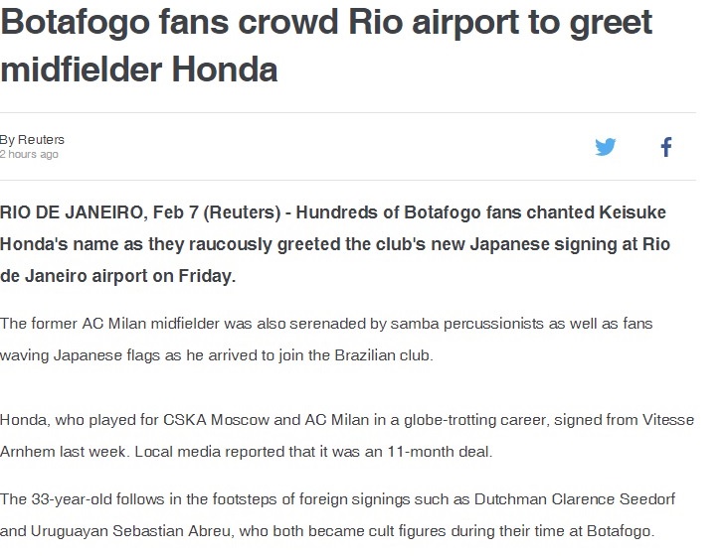Viewport: 727px width, 556px height.
Task: Click 'Vitesse' at the paragraph line end
Action: click(x=668, y=420)
